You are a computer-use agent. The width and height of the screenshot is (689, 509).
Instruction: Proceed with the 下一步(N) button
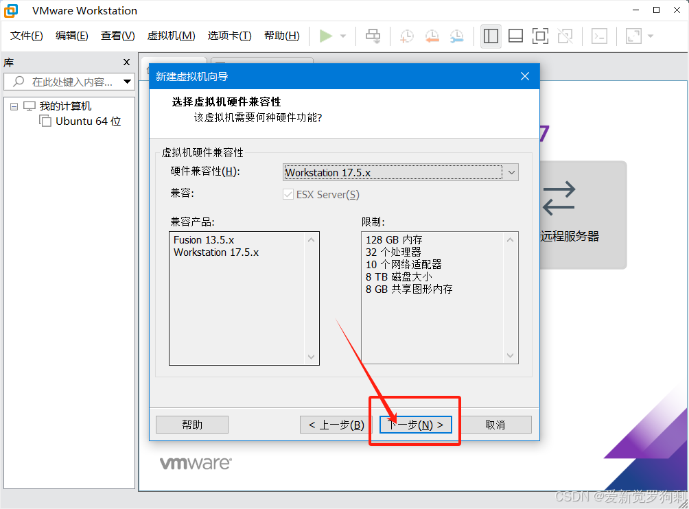point(416,425)
